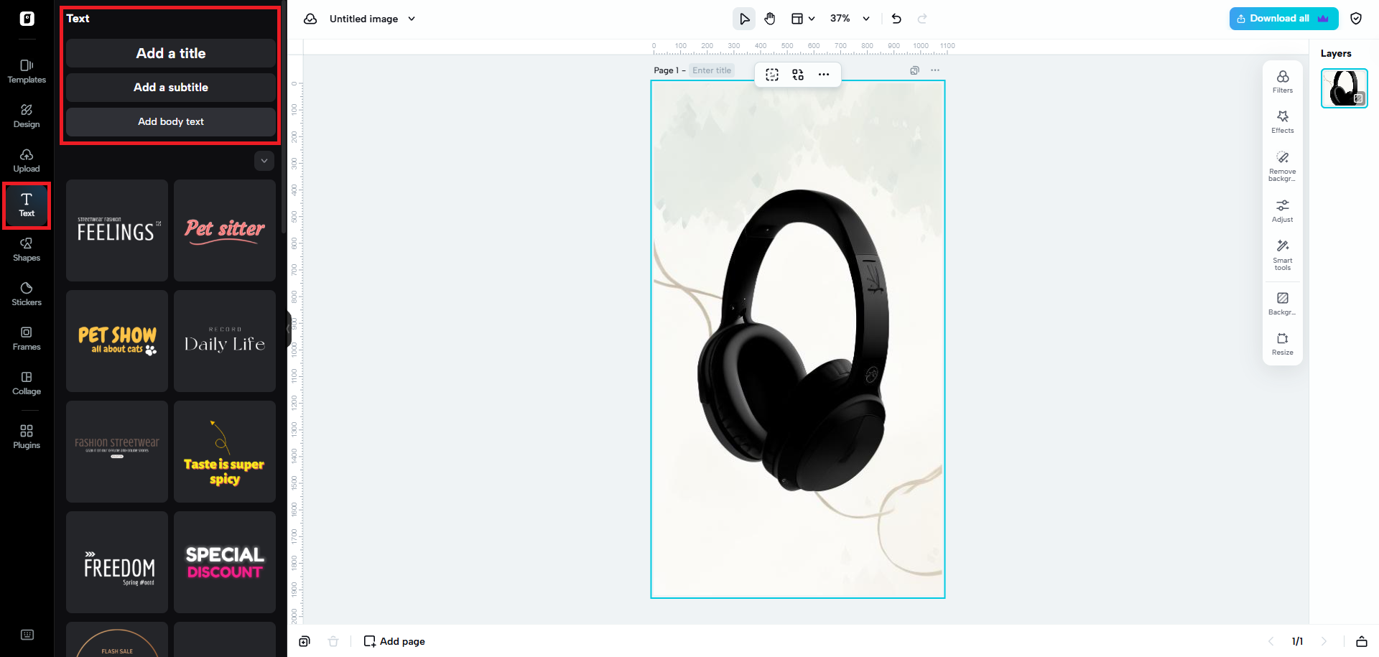Select the Shapes sidebar tool
Viewport: 1379px width, 657px height.
(x=26, y=250)
